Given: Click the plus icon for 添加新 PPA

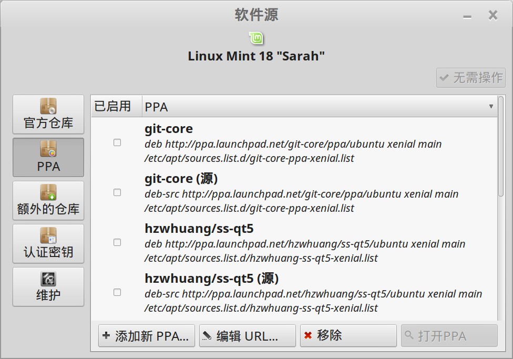Looking at the screenshot, I should (x=107, y=336).
